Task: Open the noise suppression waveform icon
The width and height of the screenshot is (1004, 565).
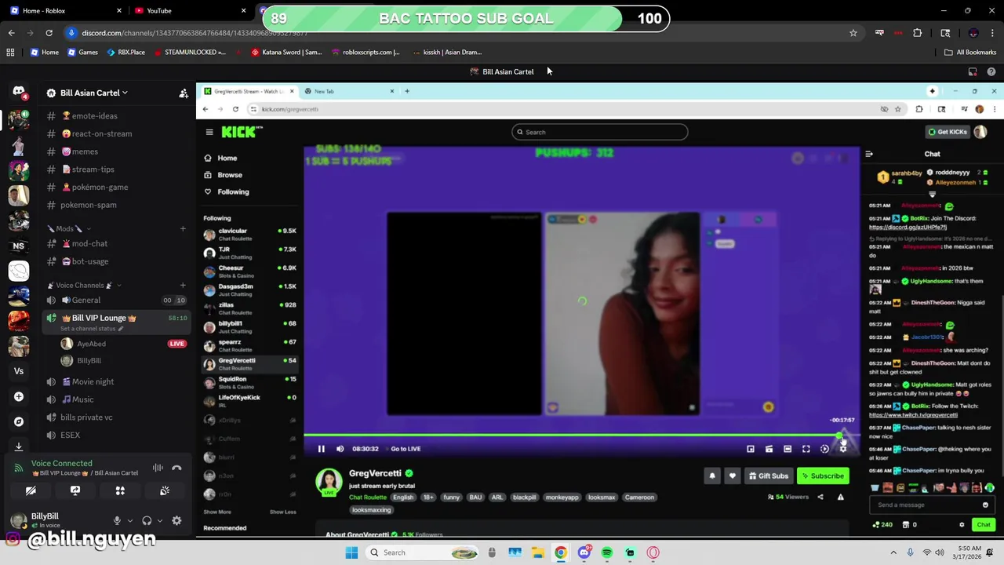Action: (x=158, y=468)
